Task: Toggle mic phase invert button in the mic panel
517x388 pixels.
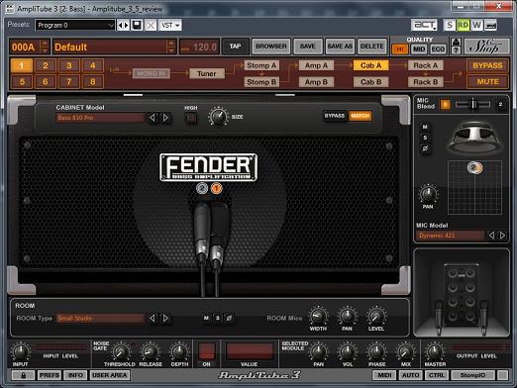Action: click(x=425, y=148)
